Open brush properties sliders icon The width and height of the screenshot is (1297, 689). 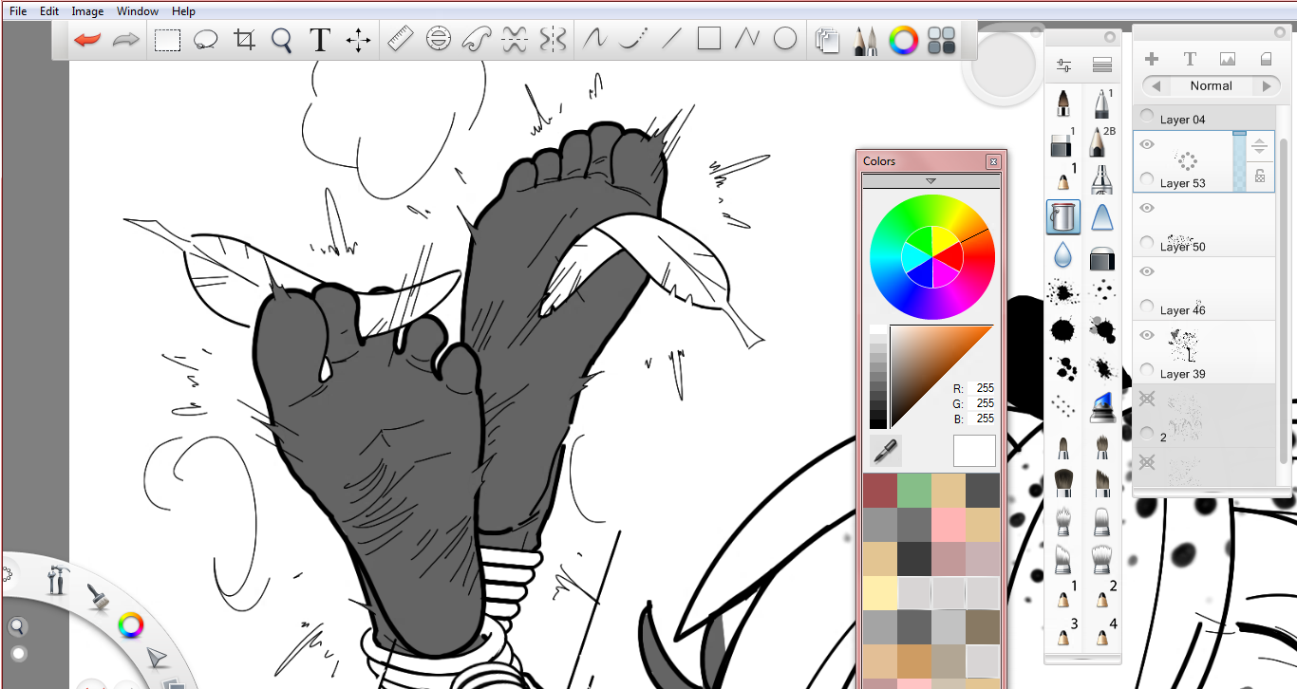click(1063, 65)
